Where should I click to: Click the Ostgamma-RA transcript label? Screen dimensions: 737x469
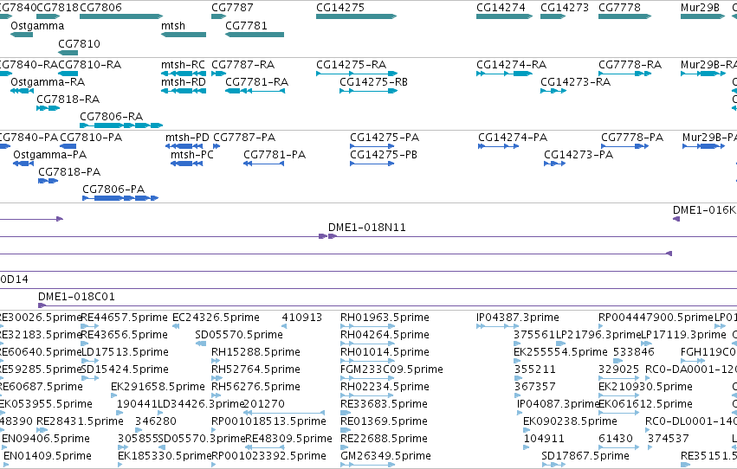pyautogui.click(x=48, y=82)
